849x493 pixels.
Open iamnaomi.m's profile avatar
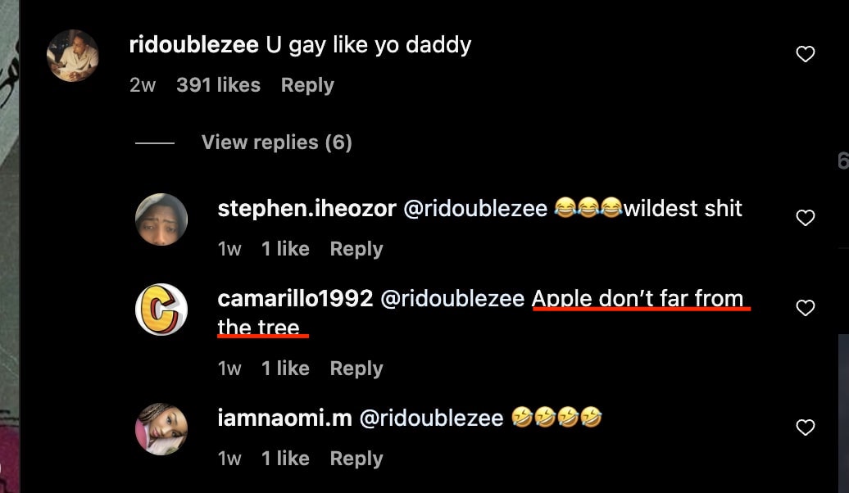tap(161, 428)
